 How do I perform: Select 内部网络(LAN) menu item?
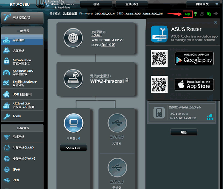pyautogui.click(x=22, y=148)
